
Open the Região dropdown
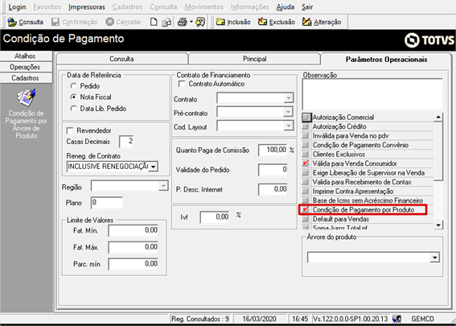(x=163, y=186)
